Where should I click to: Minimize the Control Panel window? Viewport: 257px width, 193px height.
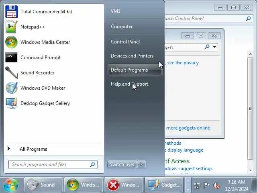[220, 8]
